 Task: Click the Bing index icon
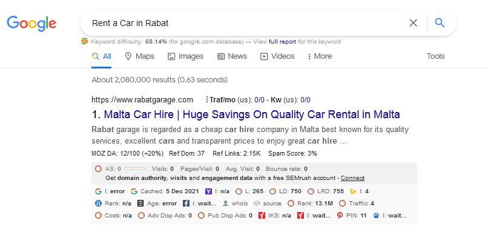point(353,191)
